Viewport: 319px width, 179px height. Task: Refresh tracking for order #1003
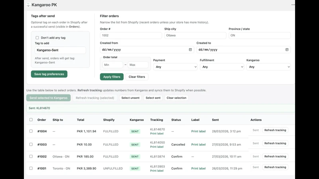[275, 143]
